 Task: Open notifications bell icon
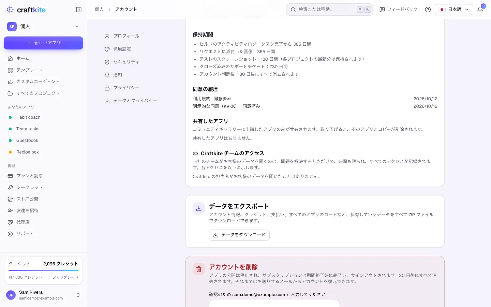(480, 10)
